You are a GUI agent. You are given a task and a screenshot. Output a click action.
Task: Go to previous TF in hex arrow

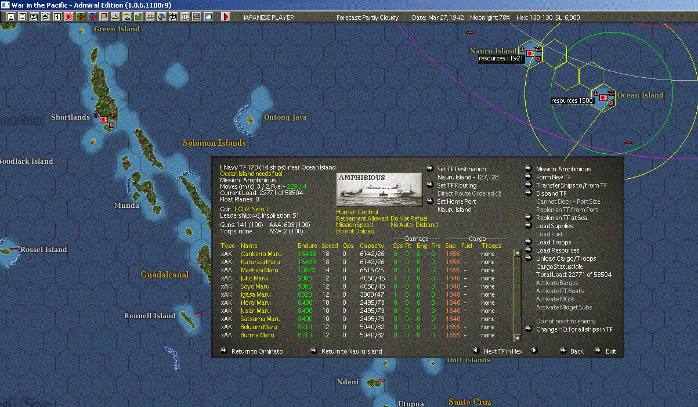coord(476,351)
